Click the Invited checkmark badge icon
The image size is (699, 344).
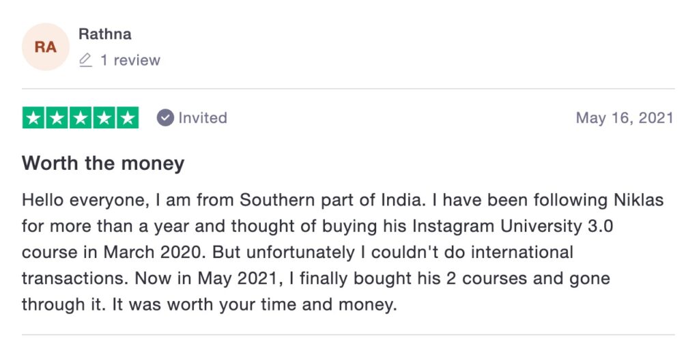(165, 117)
